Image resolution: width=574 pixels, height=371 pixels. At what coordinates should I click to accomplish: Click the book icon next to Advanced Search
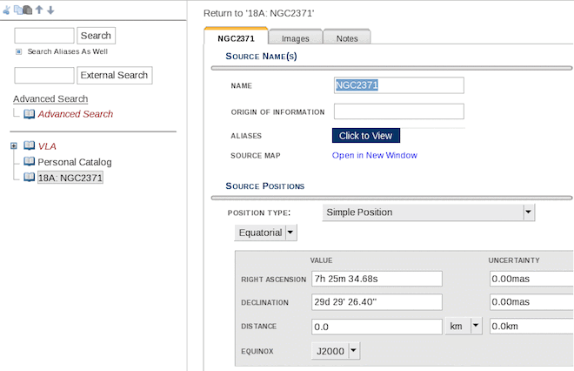[x=30, y=114]
